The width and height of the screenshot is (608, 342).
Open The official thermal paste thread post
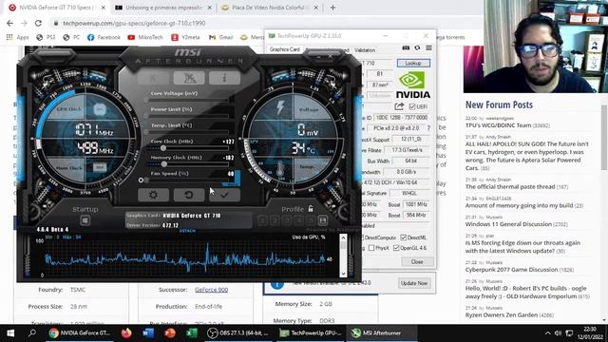[510, 186]
